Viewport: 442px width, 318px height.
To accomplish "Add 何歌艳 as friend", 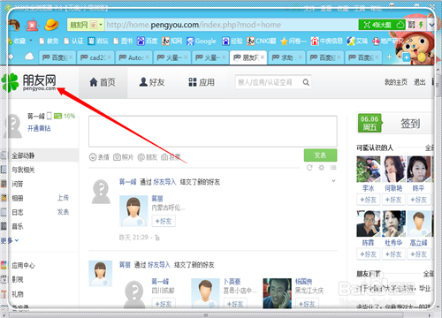I will pos(393,200).
